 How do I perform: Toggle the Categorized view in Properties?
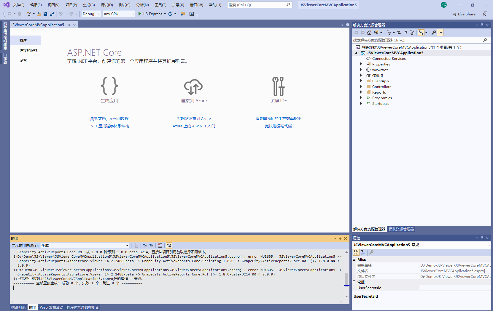coord(356,252)
